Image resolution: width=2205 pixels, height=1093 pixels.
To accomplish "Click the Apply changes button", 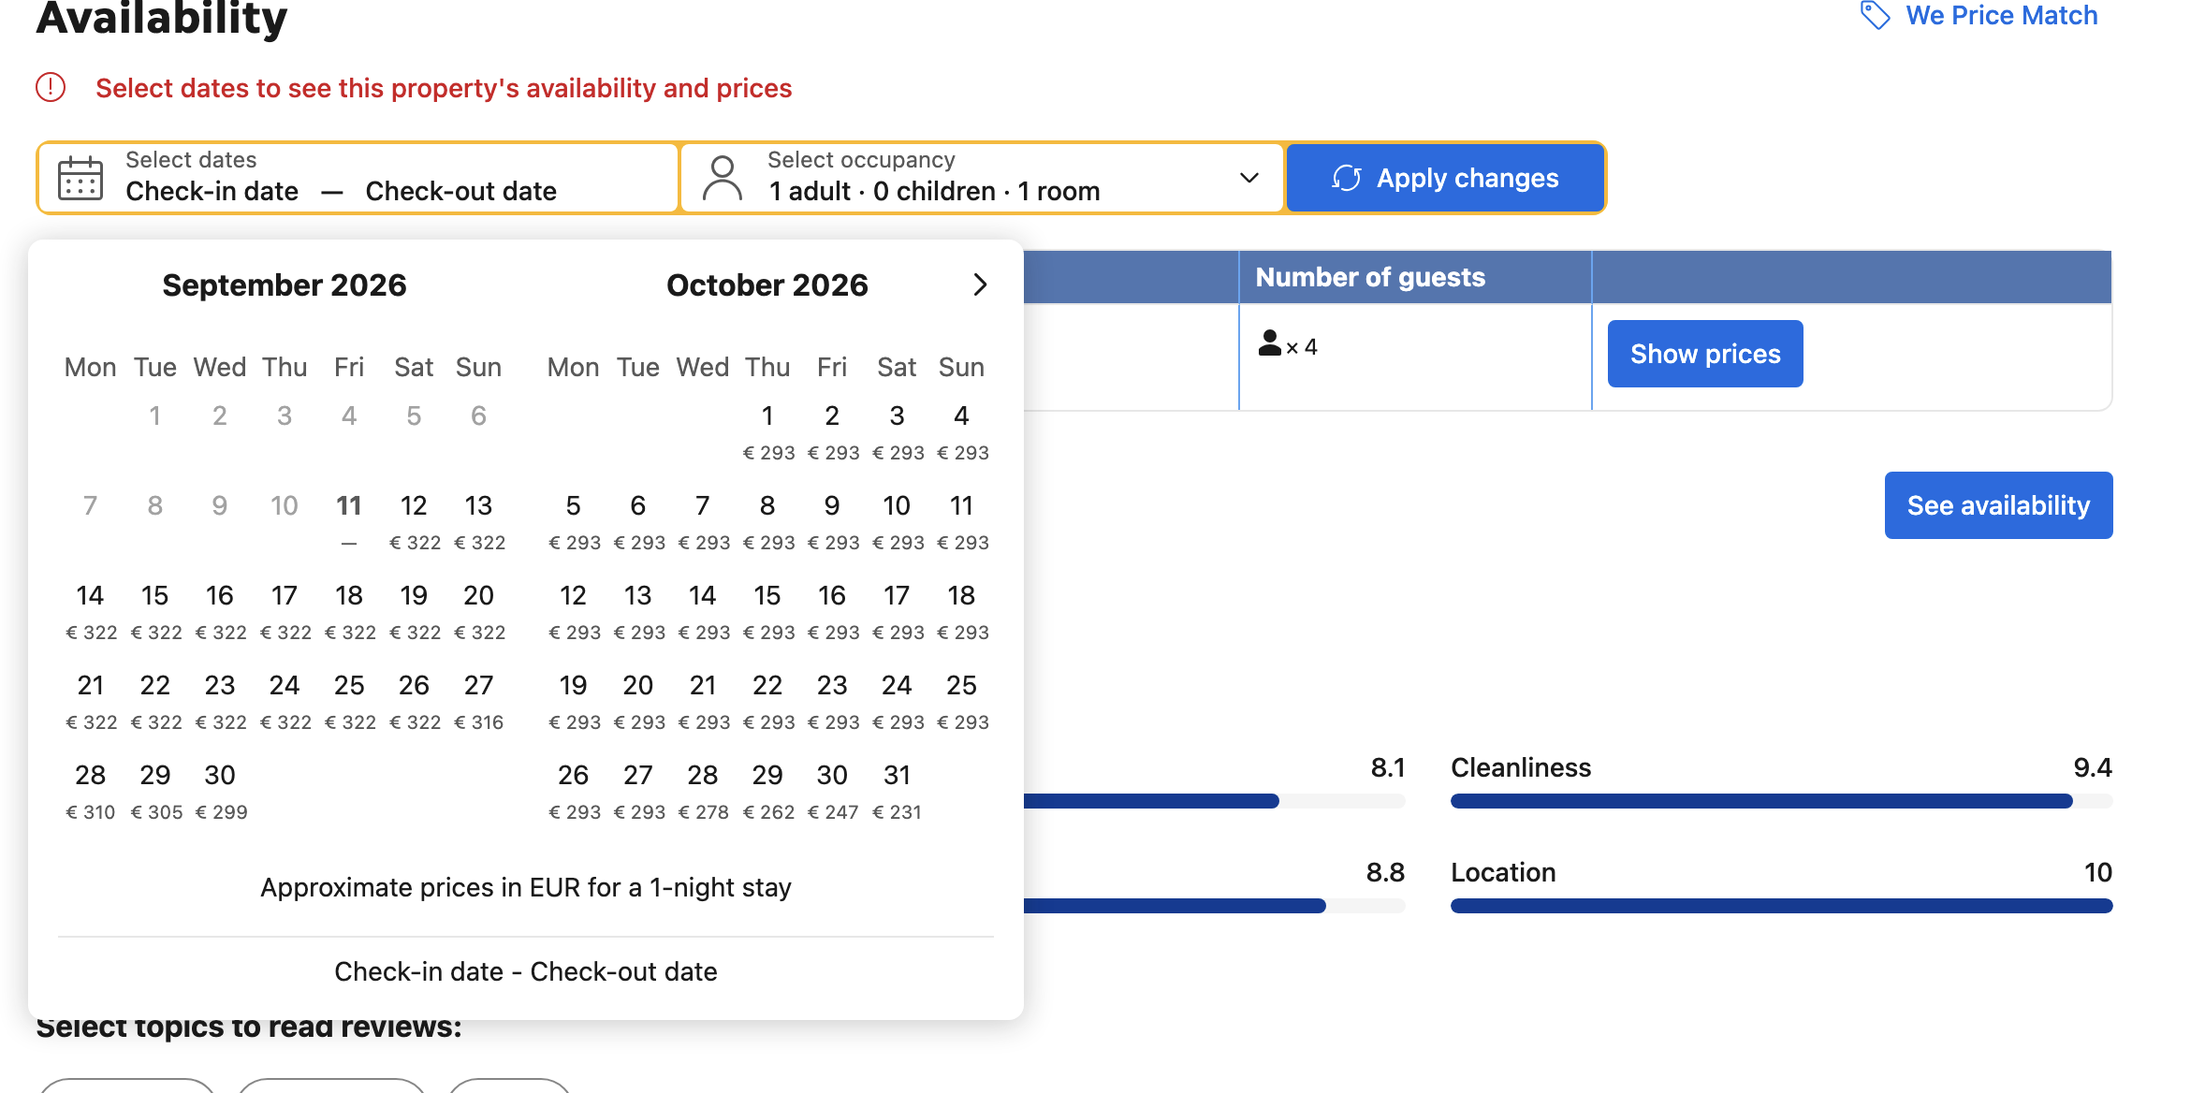I will coord(1445,178).
